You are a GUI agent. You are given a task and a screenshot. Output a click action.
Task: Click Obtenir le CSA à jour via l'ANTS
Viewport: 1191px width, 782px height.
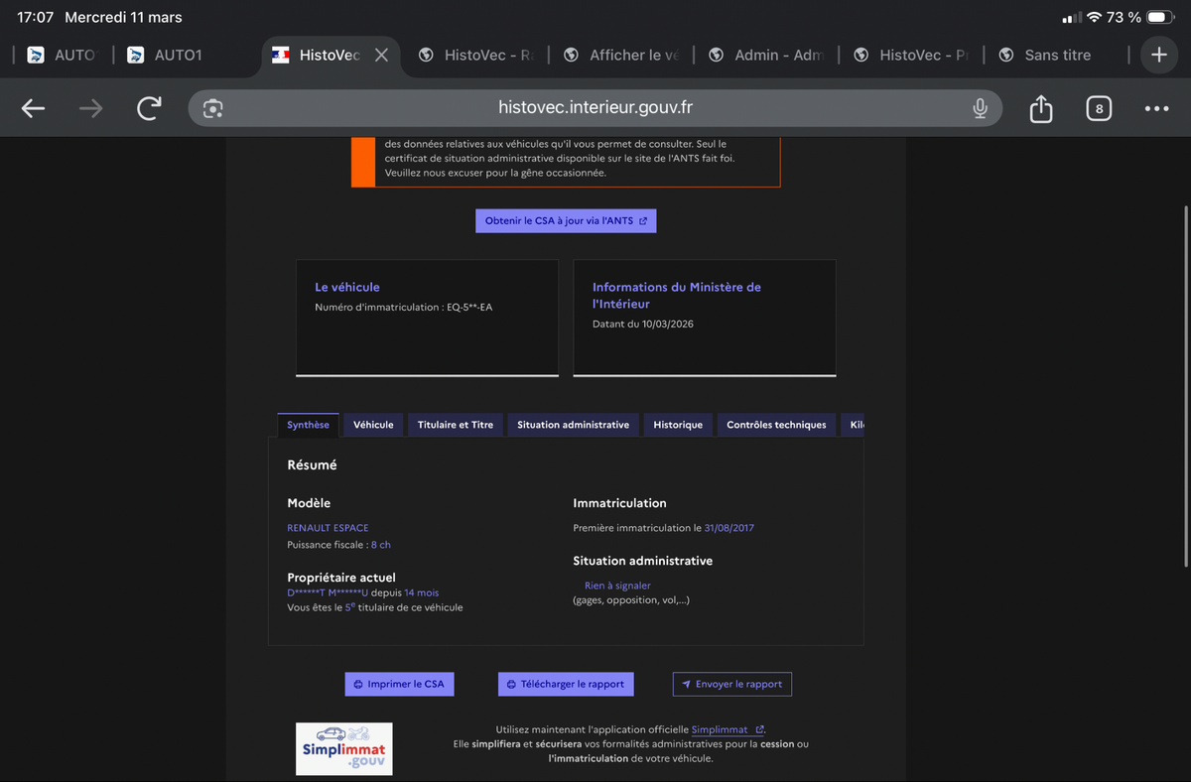[x=566, y=220]
